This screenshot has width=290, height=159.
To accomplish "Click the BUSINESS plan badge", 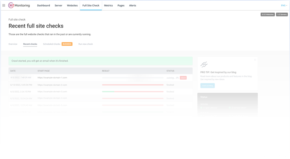I will [67, 44].
